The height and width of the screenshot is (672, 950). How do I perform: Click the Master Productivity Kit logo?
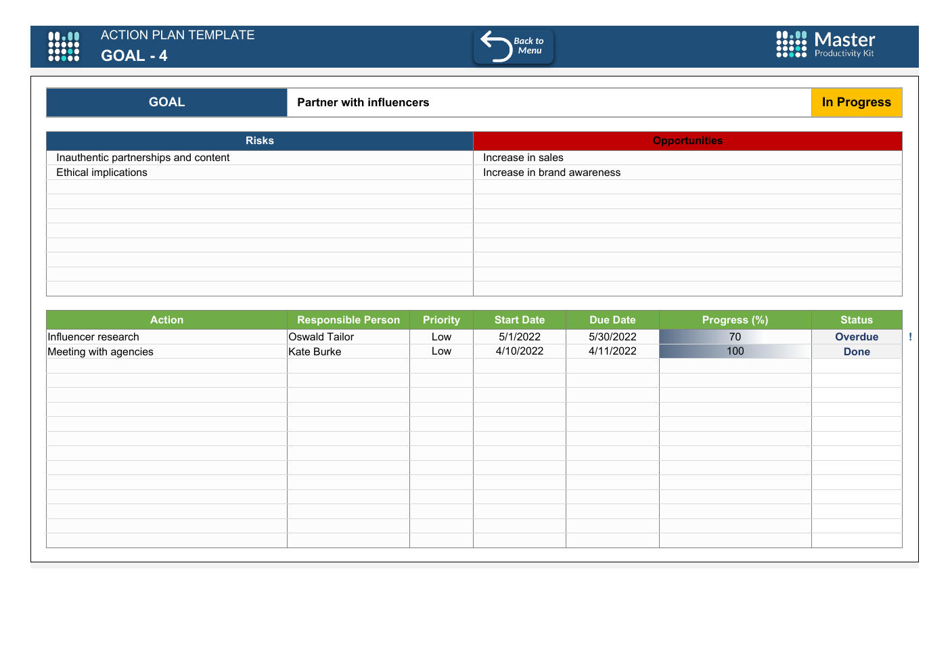825,45
